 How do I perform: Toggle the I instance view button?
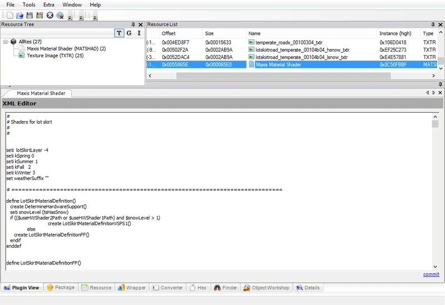[139, 33]
